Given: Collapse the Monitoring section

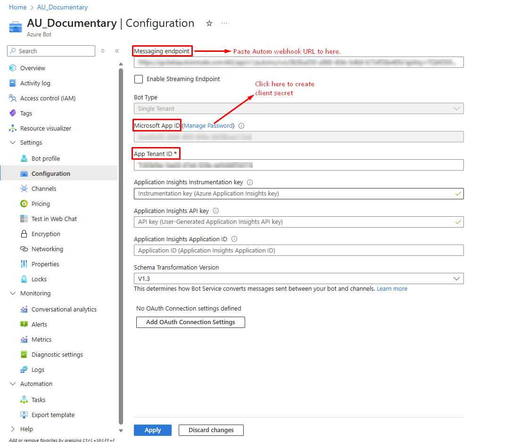Looking at the screenshot, I should pos(13,293).
